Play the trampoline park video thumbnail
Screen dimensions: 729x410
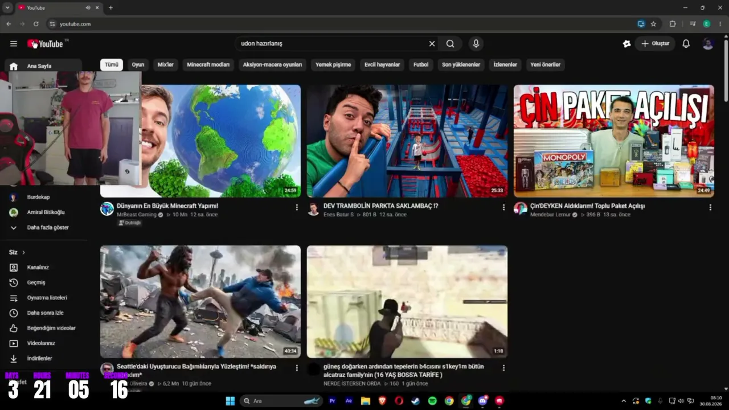coord(407,141)
